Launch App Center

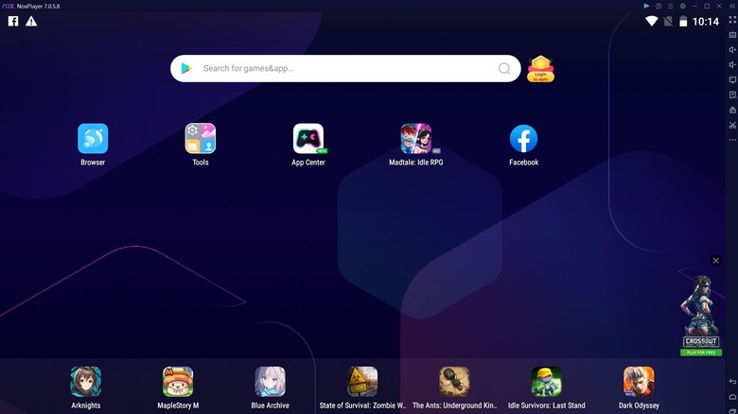(x=308, y=139)
